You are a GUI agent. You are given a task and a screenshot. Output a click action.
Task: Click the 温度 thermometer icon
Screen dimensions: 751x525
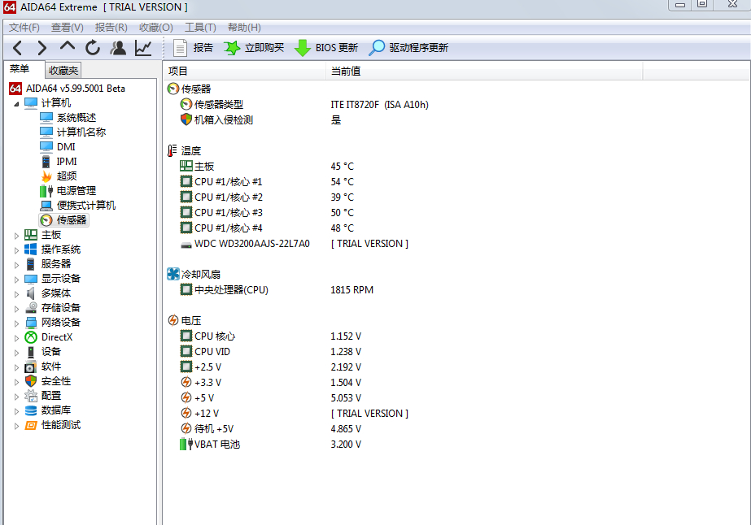coord(172,150)
